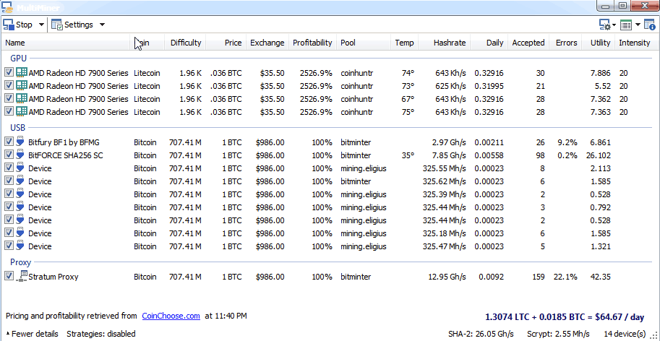Viewport: 660px width, 341px height.
Task: Sort by the Profitability column header
Action: point(312,43)
